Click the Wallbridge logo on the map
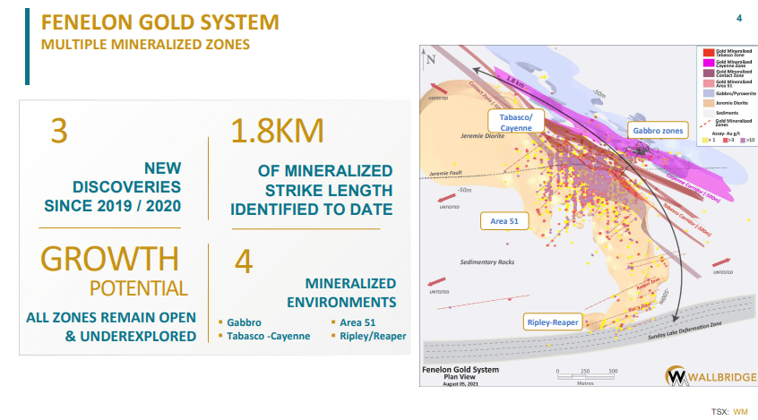The height and width of the screenshot is (420, 758). coord(711,376)
